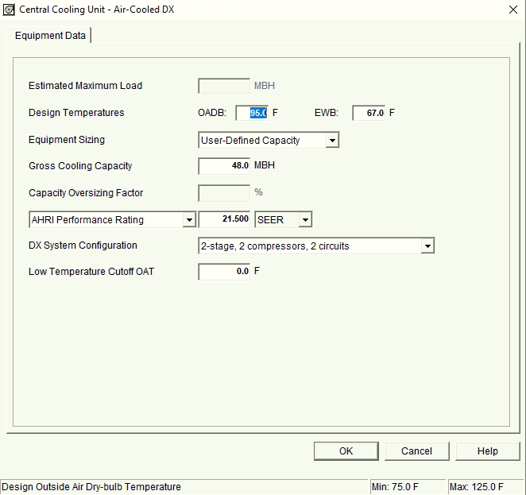Switch to the Equipment Data tab

(x=51, y=36)
